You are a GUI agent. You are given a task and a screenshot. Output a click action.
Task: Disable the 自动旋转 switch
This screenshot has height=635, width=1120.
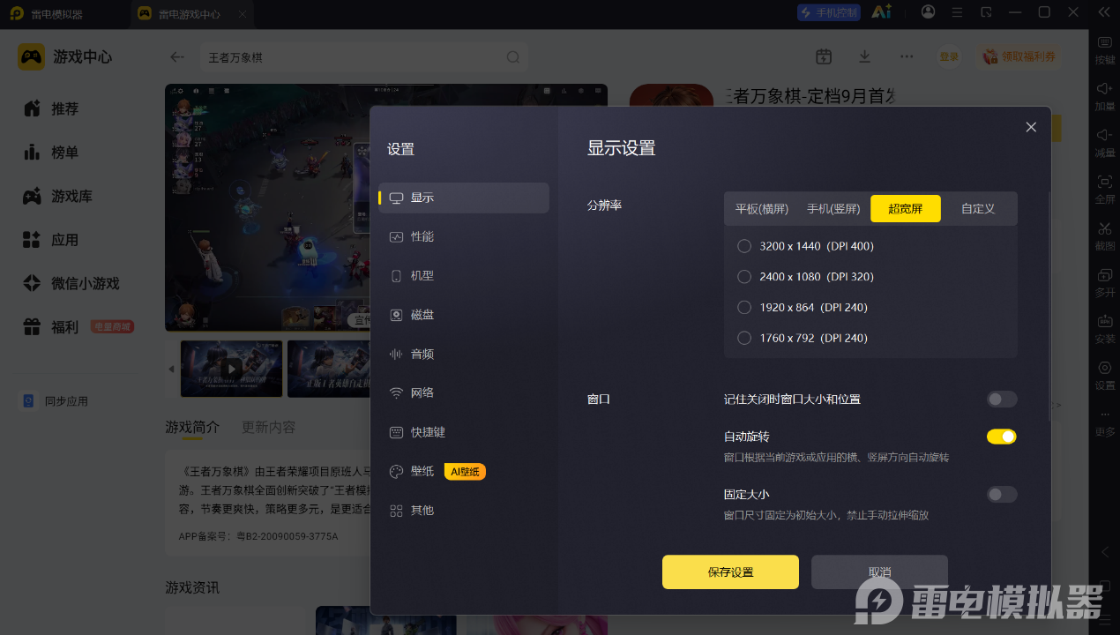click(x=1002, y=437)
